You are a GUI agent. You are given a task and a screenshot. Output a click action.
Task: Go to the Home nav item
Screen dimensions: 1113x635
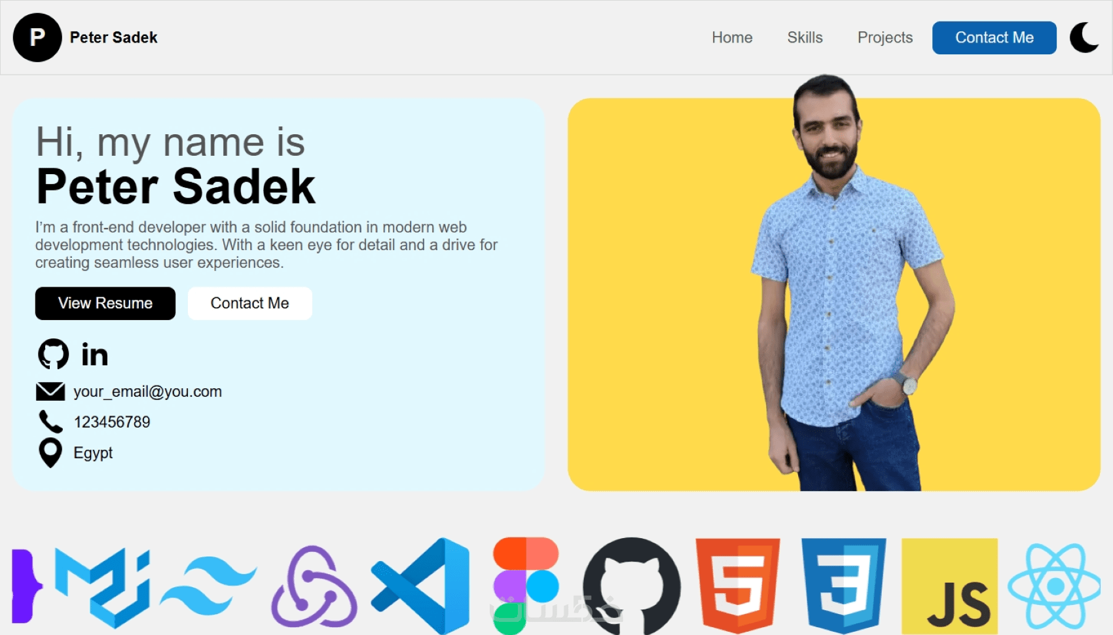732,37
